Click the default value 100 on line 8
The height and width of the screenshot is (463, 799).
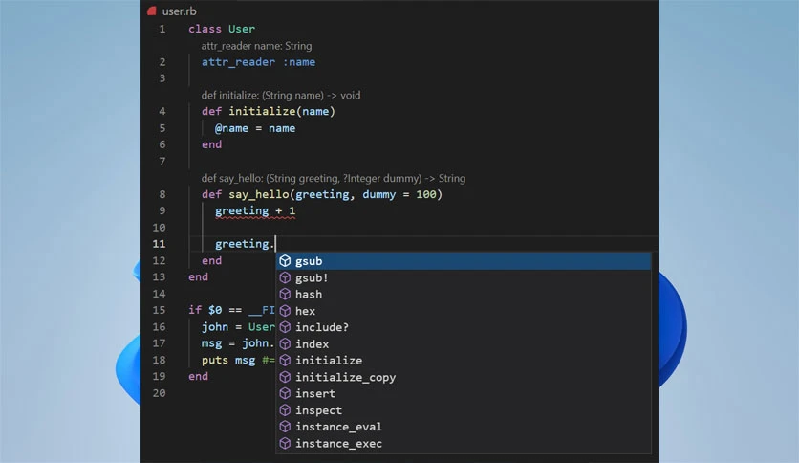coord(426,194)
